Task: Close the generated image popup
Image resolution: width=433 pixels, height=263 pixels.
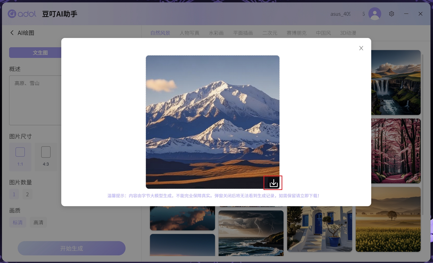Action: click(x=361, y=48)
